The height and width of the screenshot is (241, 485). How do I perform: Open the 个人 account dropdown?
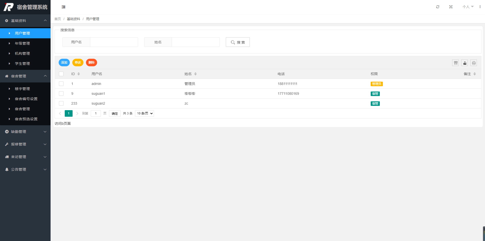(x=468, y=7)
